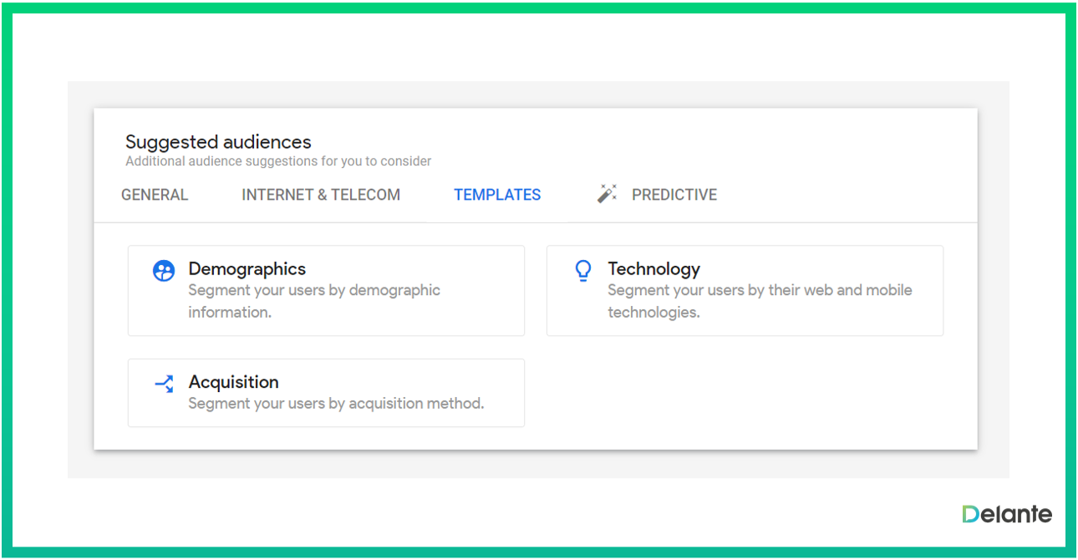Select the Templates tab
This screenshot has width=1078, height=560.
[497, 195]
